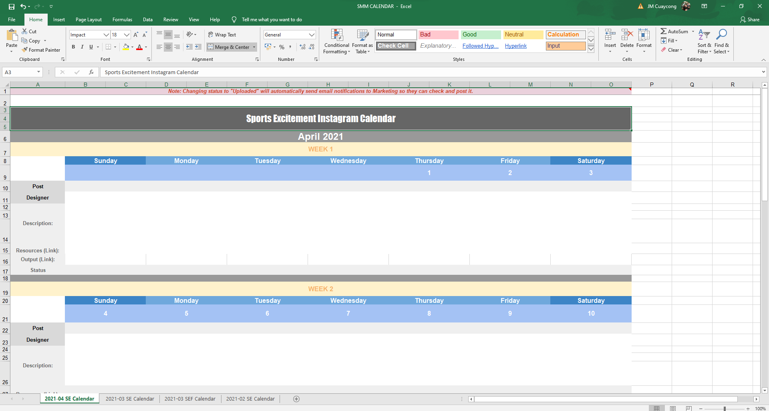Screen dimensions: 769x411
Task: Increase font size with the larger A icon
Action: tap(136, 35)
